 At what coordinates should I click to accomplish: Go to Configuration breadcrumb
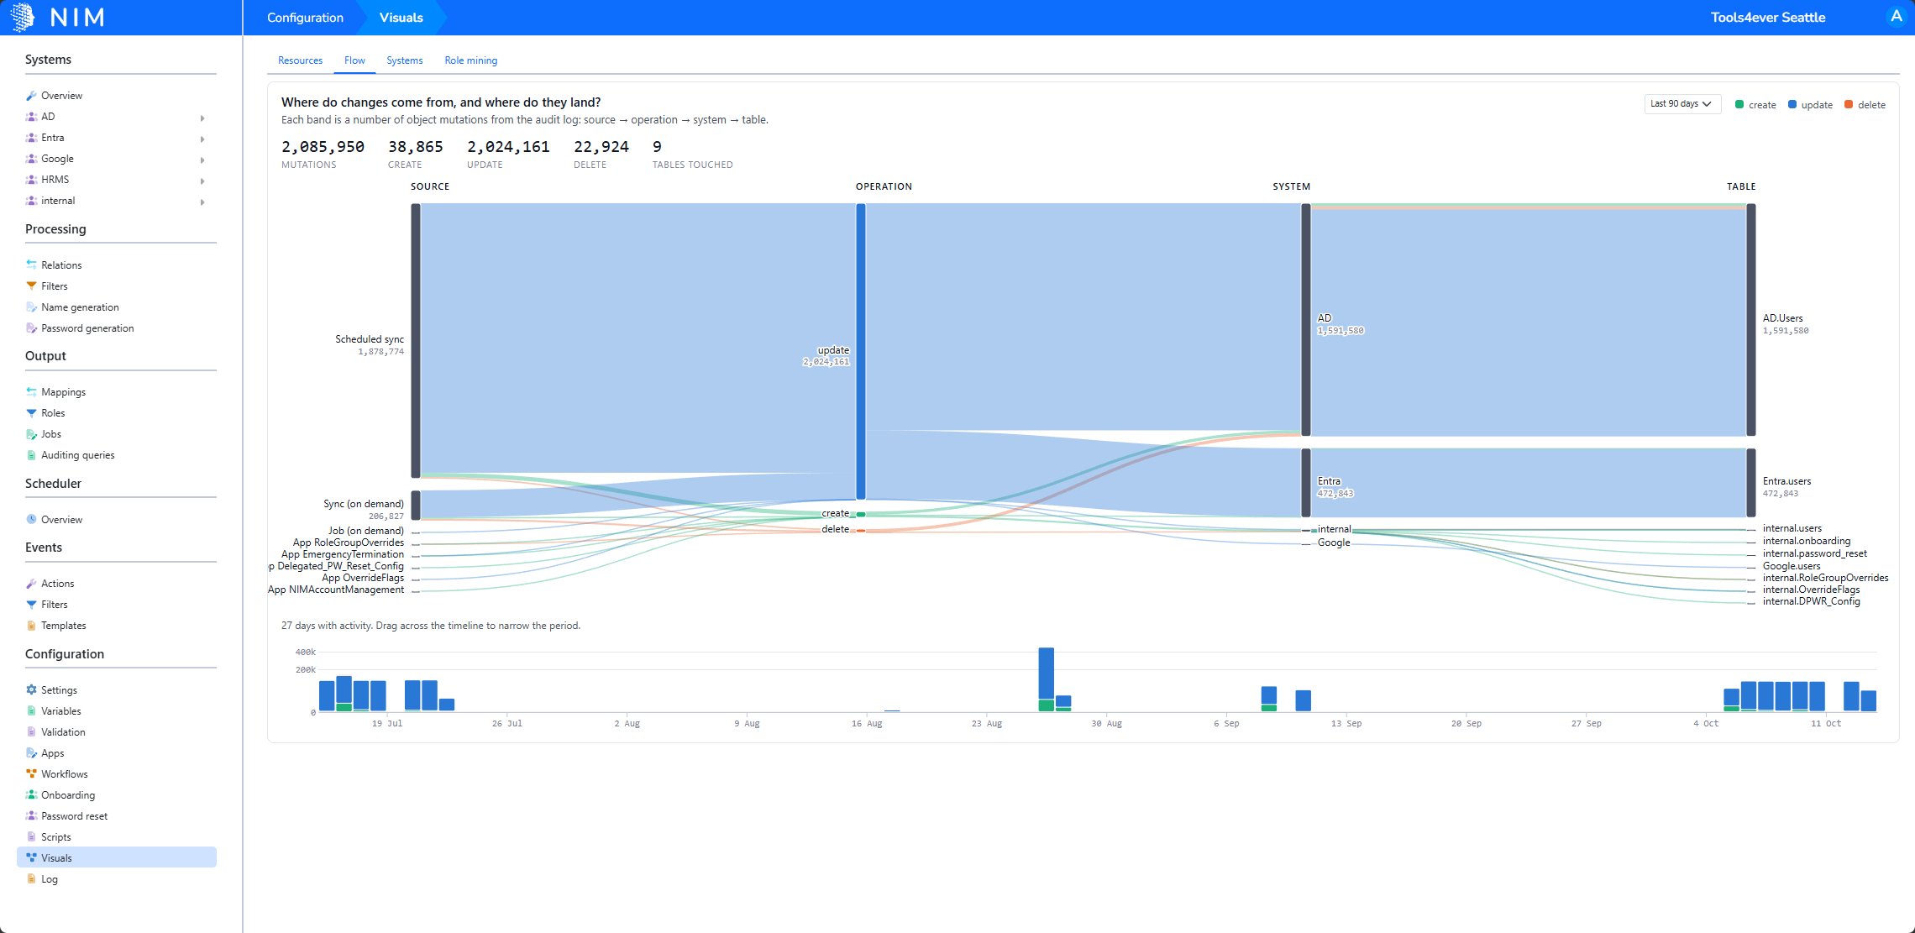pos(305,18)
